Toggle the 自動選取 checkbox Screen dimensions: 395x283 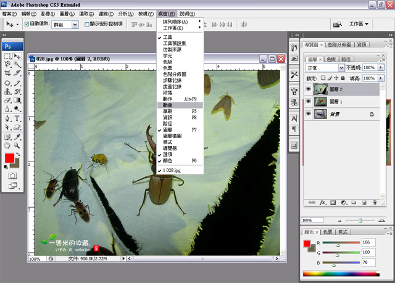coord(26,25)
